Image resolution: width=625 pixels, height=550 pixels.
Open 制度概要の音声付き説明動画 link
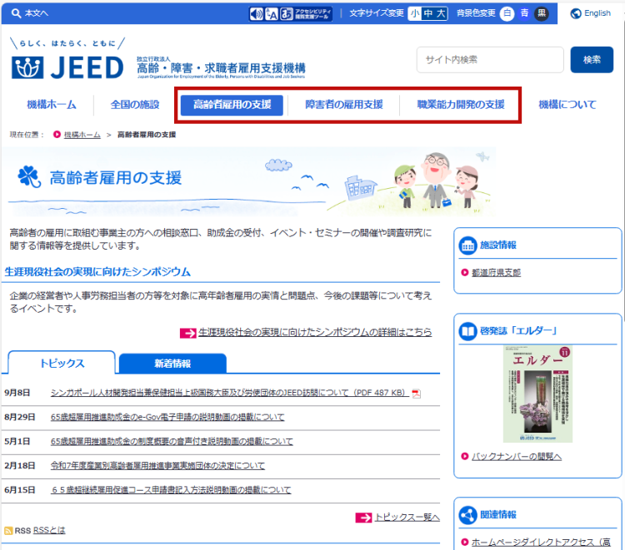tap(172, 441)
